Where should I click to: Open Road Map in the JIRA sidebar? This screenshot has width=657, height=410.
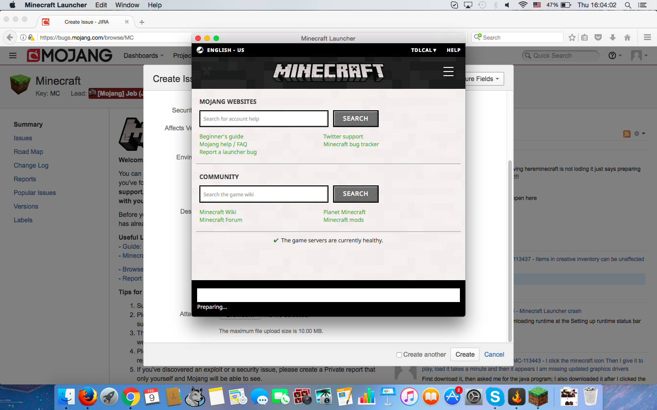tap(28, 152)
